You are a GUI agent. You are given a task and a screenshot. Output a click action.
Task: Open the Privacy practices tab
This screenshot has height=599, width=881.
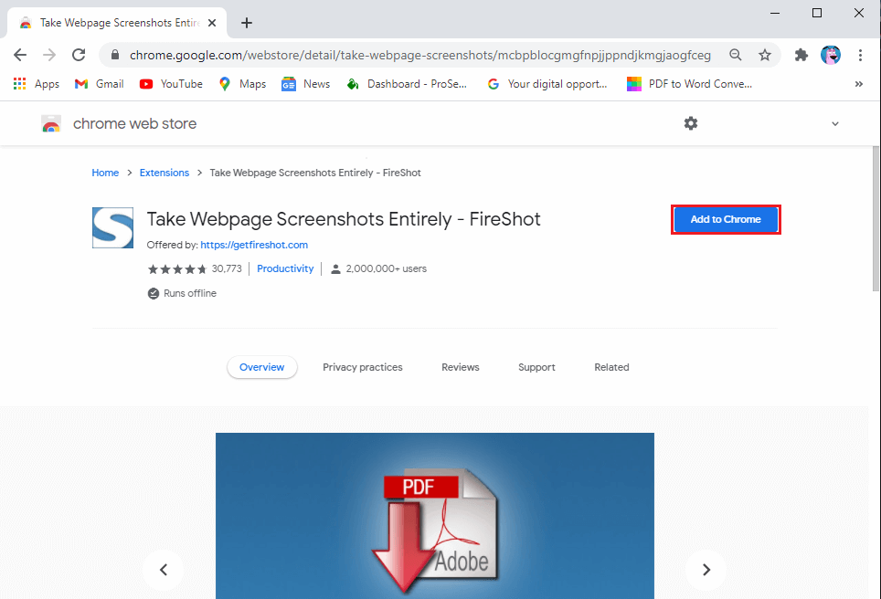[x=362, y=366]
